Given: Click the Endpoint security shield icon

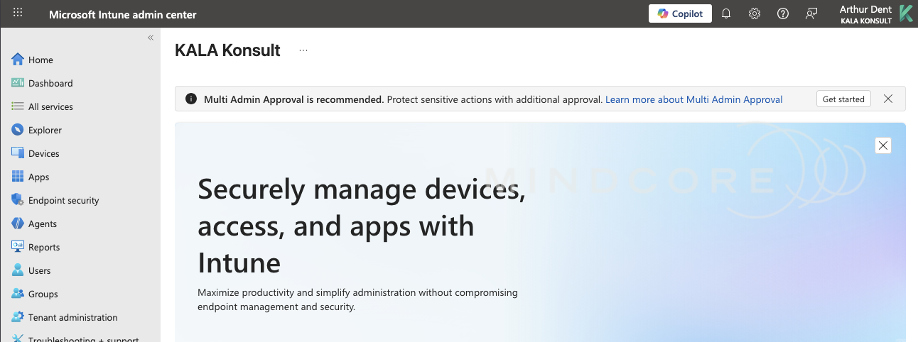Looking at the screenshot, I should pyautogui.click(x=18, y=200).
